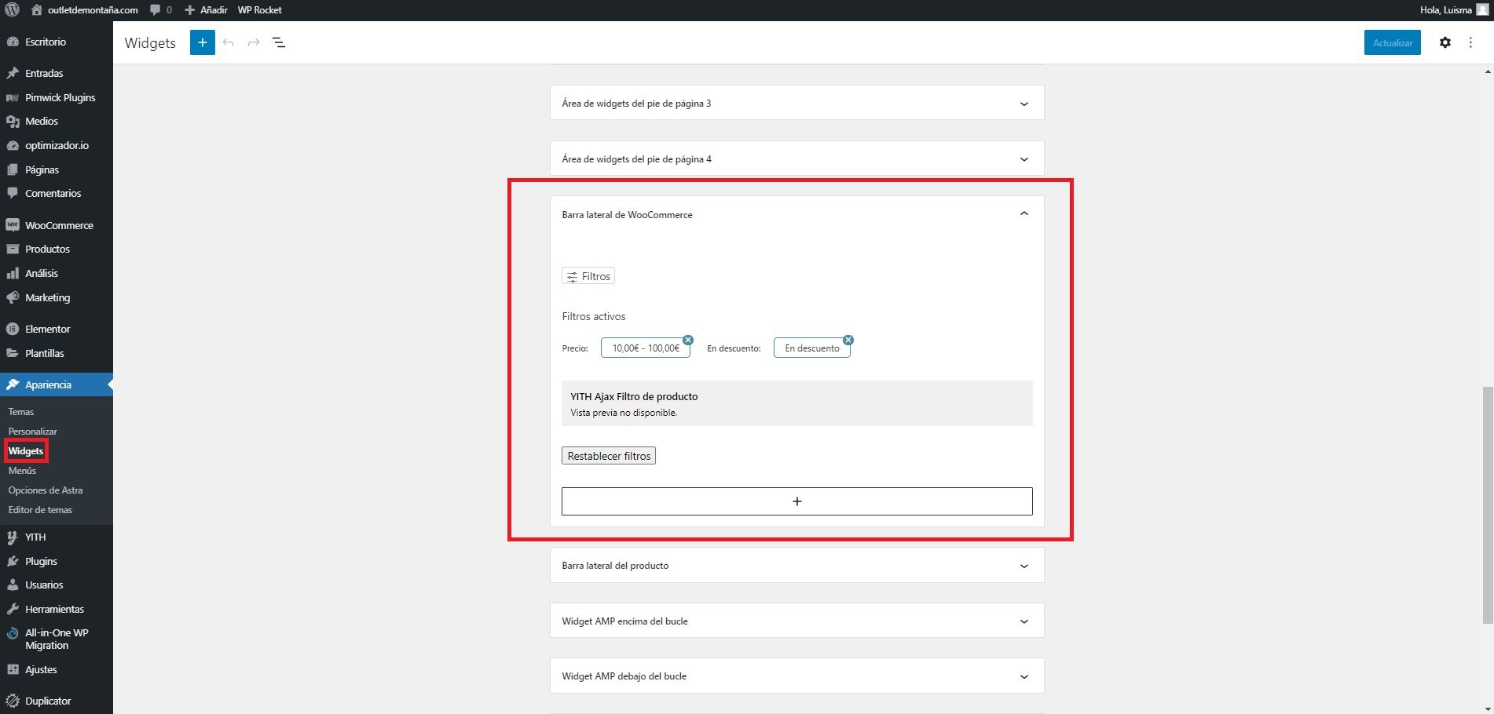Viewport: 1494px width, 714px height.
Task: Open Medios in sidebar
Action: (42, 121)
